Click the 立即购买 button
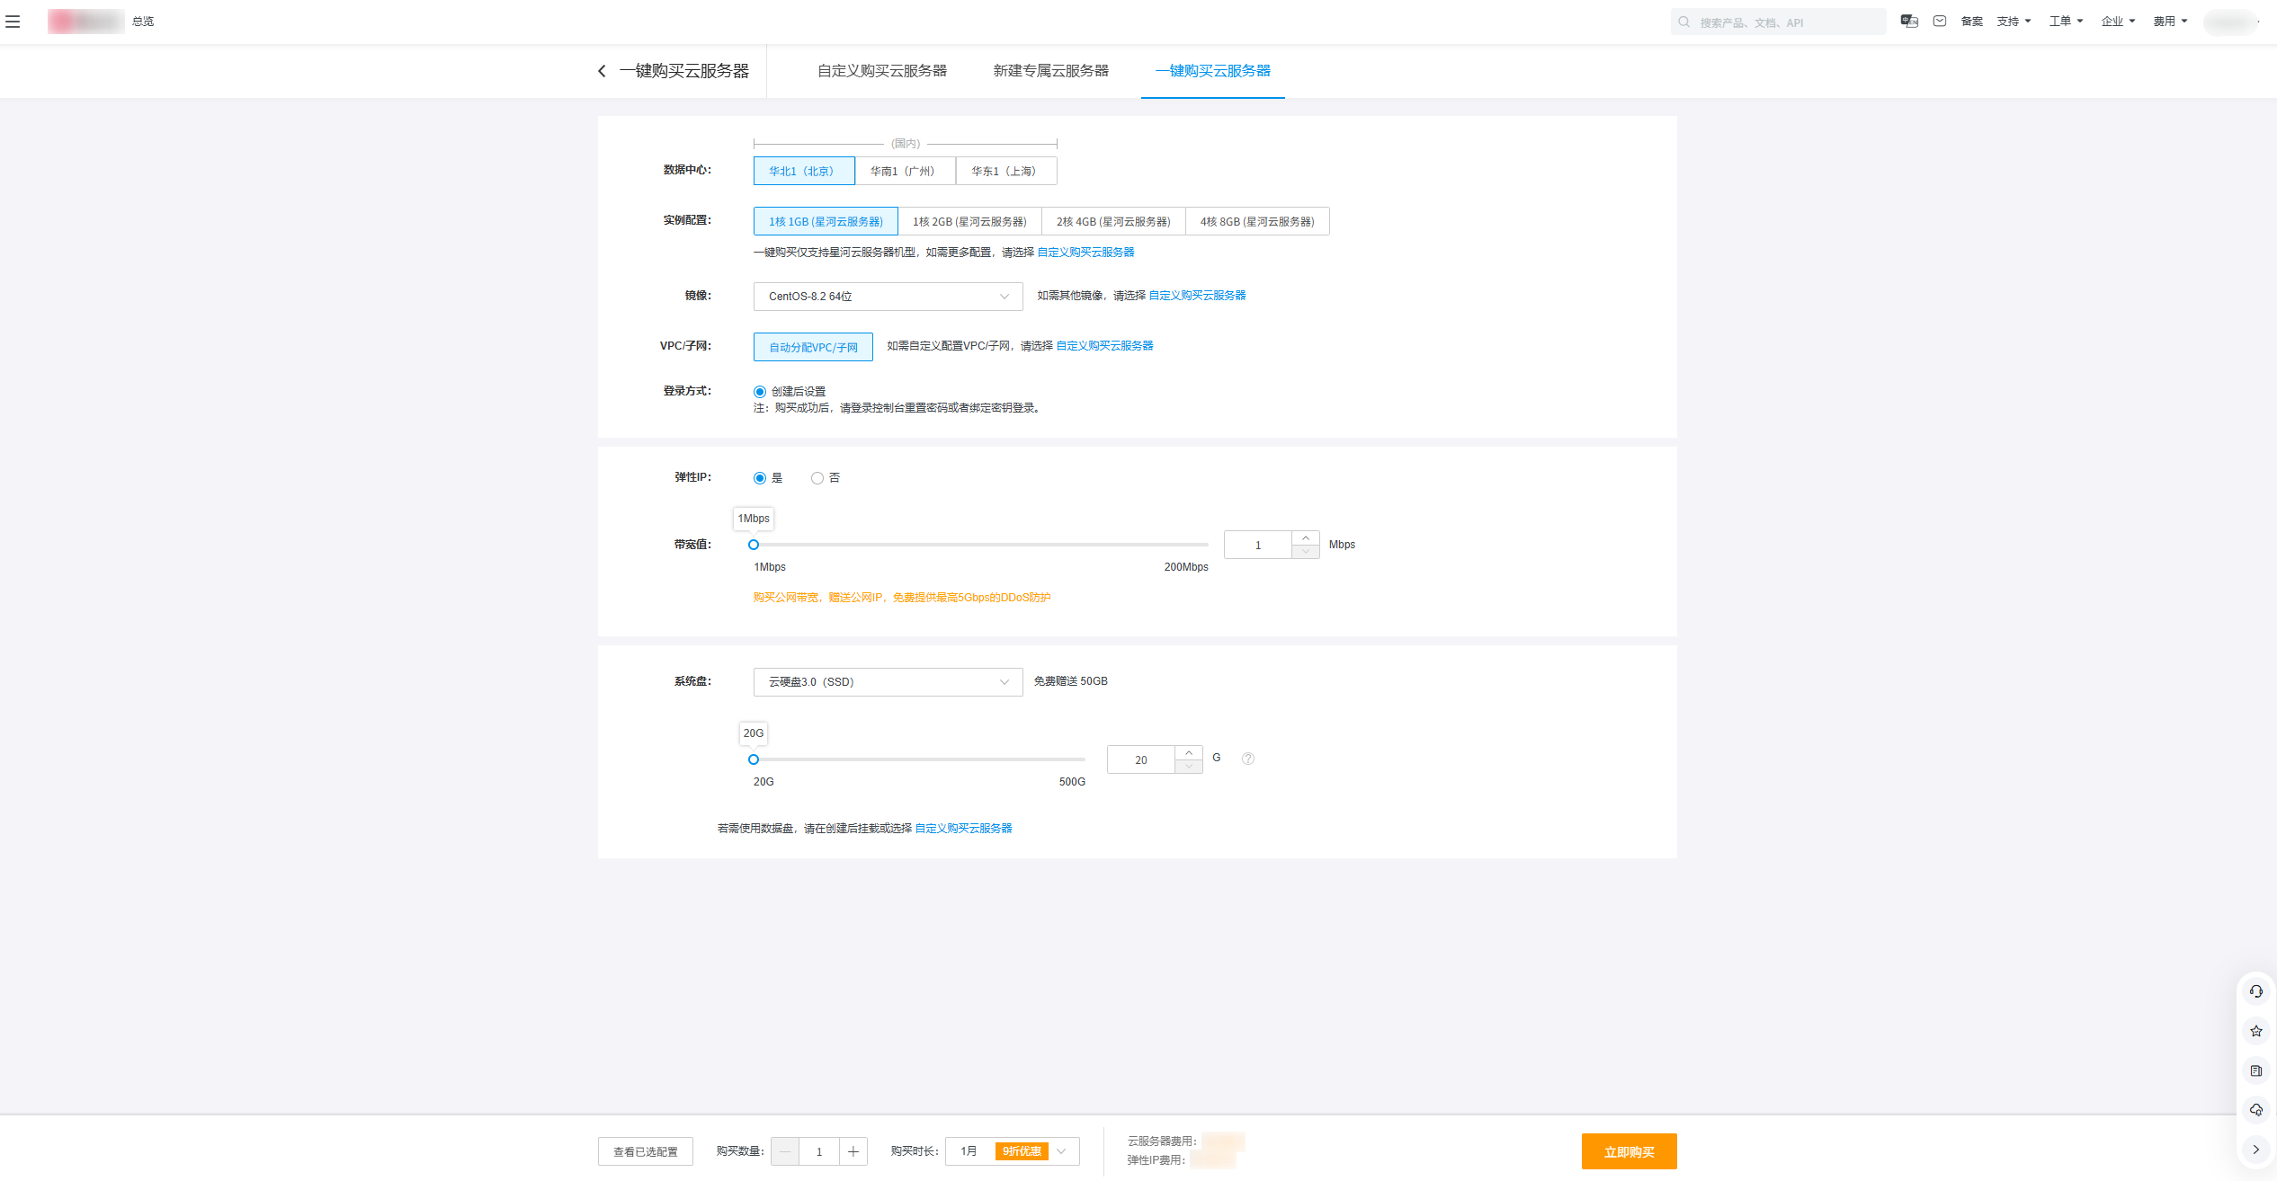The height and width of the screenshot is (1181, 2277). 1629,1151
